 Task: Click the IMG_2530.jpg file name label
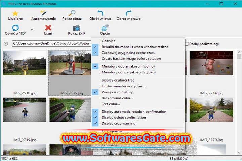pos(25,93)
